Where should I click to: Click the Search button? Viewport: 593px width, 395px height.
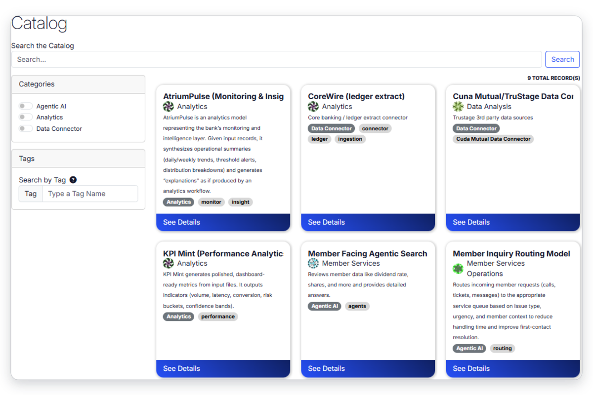[x=562, y=59]
